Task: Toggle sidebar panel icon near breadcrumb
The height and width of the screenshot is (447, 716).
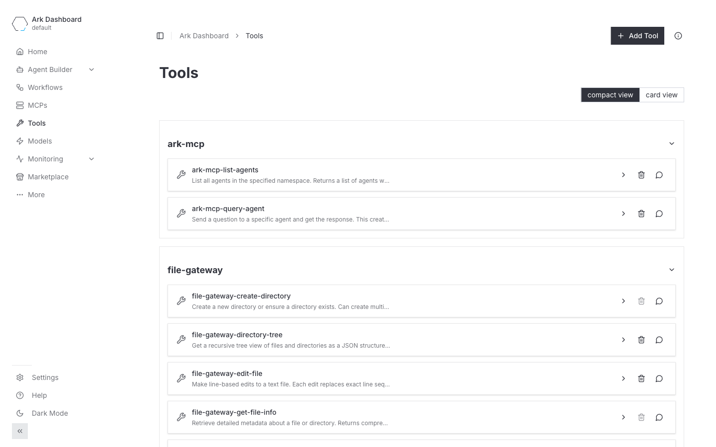Action: [x=160, y=36]
